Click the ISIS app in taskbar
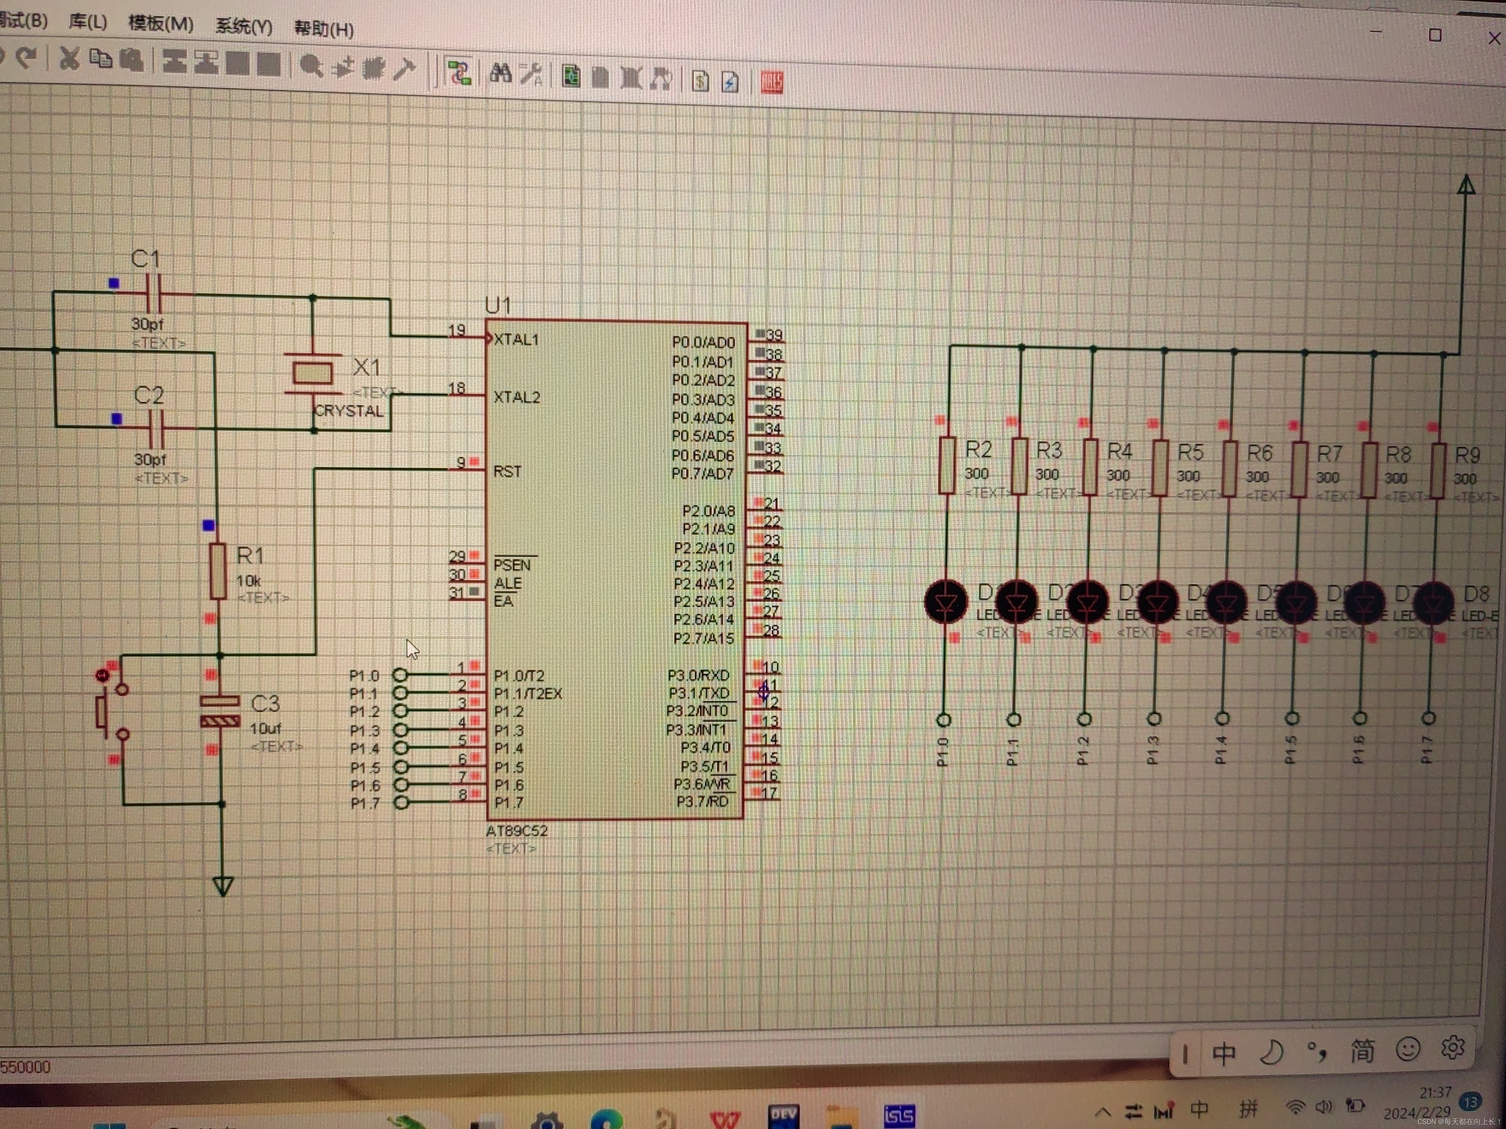The image size is (1506, 1129). (899, 1115)
